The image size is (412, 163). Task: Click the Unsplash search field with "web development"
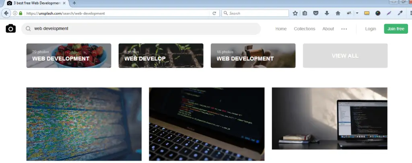coord(141,29)
